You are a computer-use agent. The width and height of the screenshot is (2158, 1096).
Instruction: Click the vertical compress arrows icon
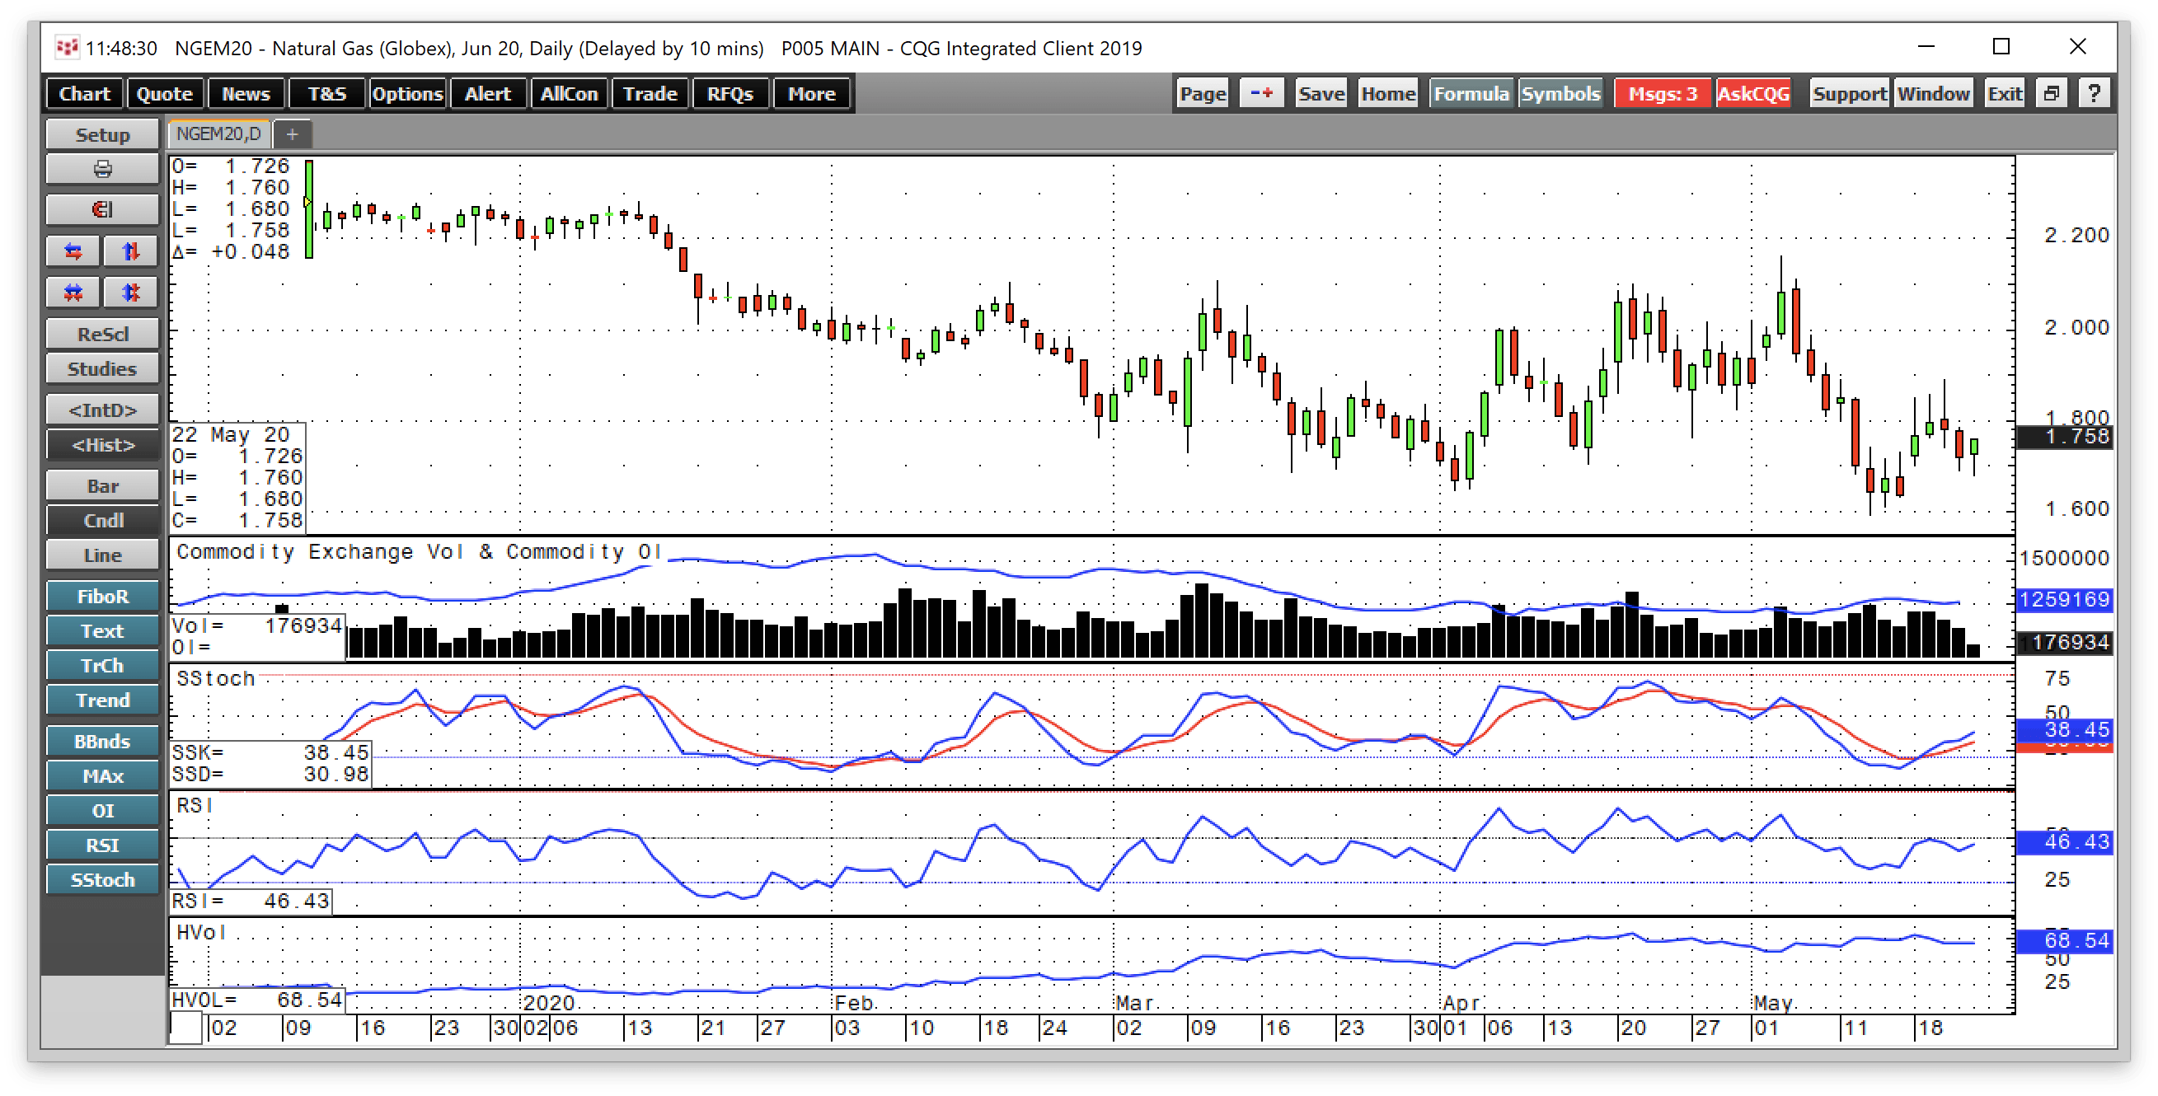131,293
